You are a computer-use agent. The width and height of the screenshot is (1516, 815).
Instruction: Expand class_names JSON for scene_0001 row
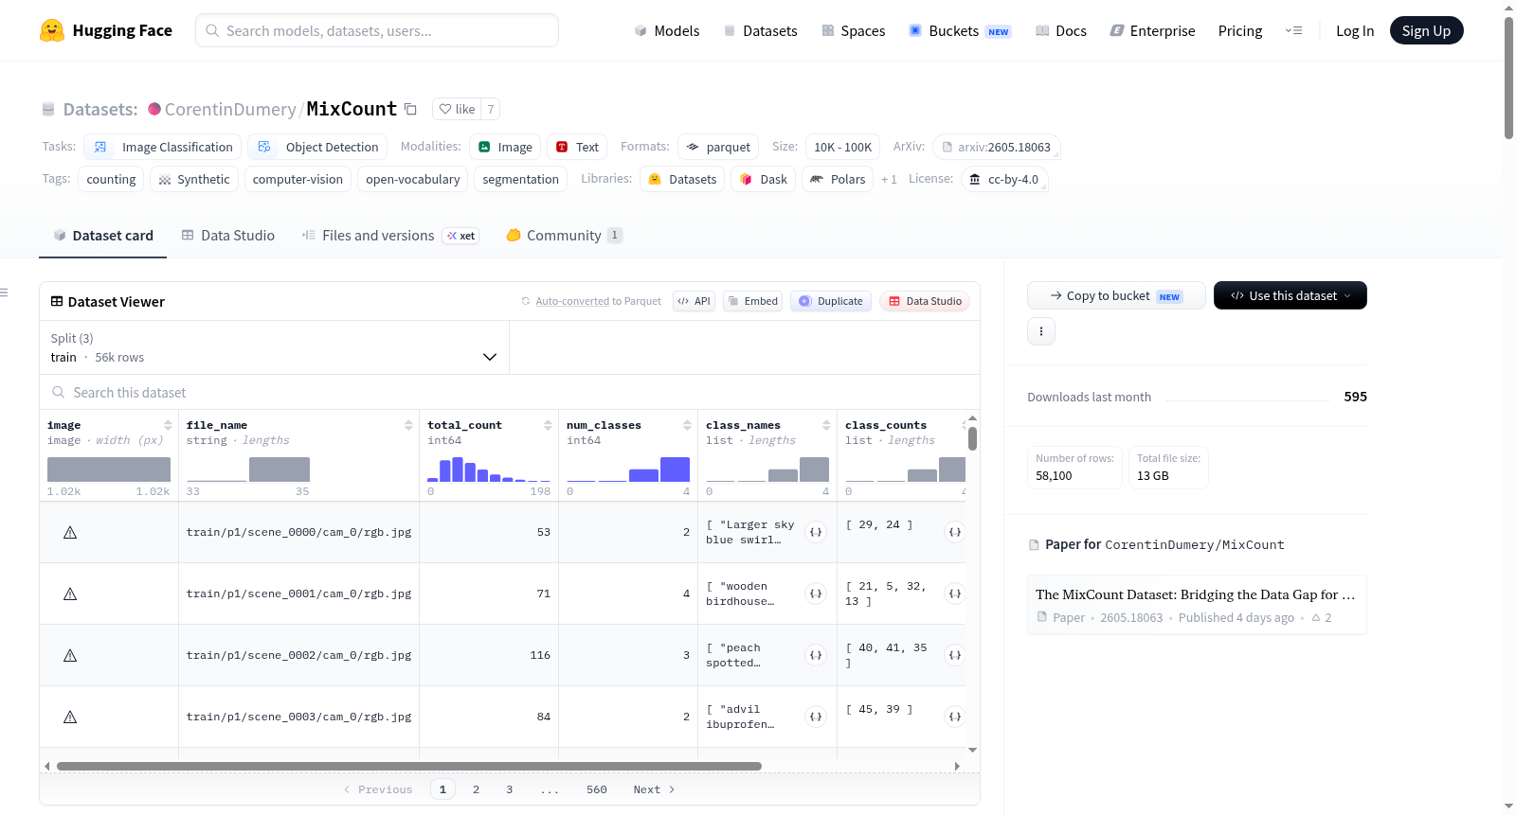(x=816, y=594)
